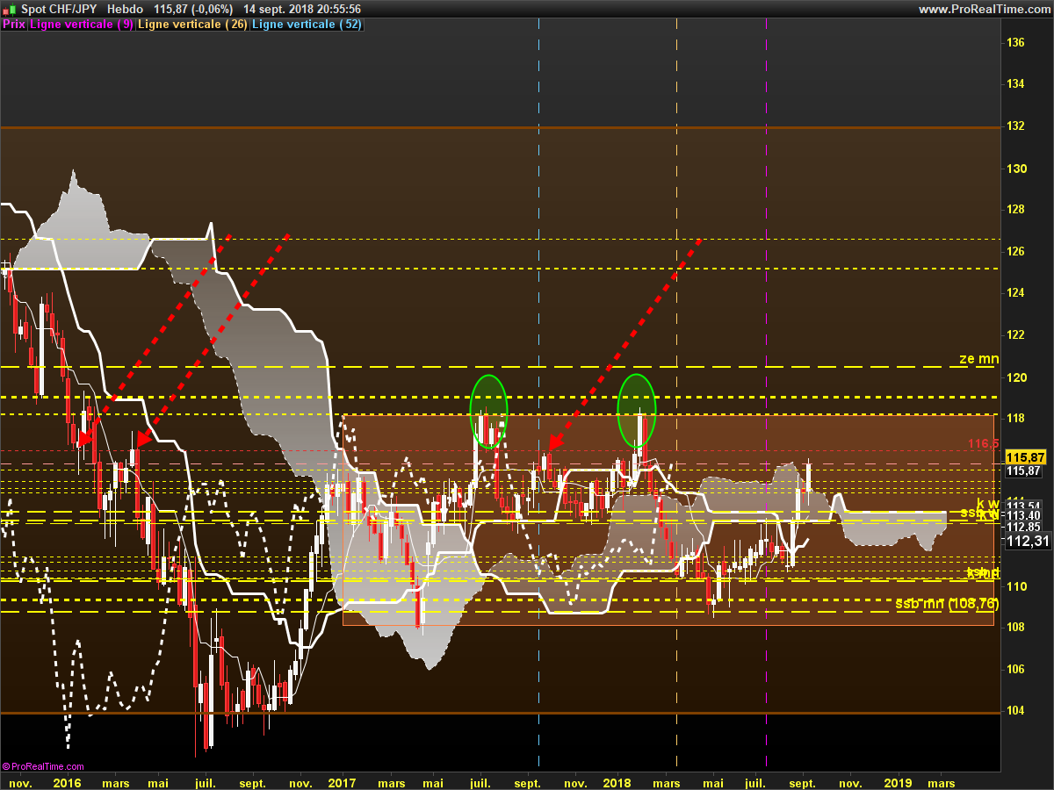Screen dimensions: 1054x790
Task: Select the Ligne verticale (26) label
Action: click(193, 25)
